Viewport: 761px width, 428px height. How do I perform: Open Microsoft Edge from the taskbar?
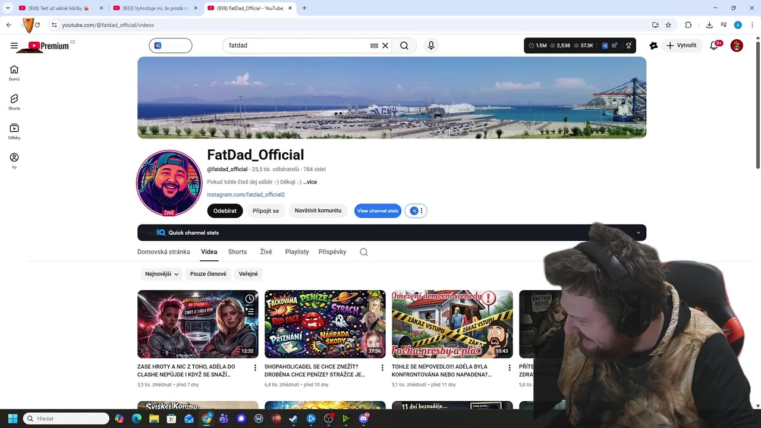137,418
